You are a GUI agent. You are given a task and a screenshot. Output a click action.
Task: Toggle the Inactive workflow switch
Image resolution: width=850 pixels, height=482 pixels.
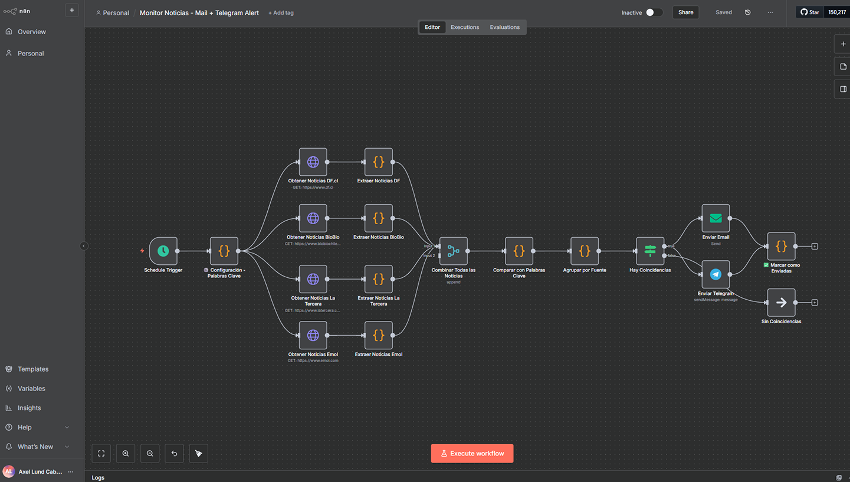tap(654, 12)
